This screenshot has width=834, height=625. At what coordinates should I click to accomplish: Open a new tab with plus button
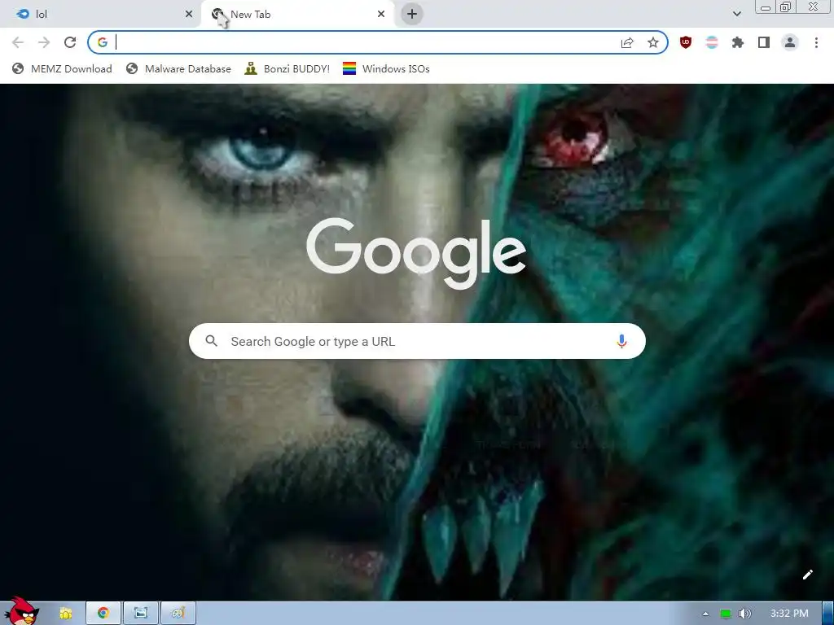point(411,15)
